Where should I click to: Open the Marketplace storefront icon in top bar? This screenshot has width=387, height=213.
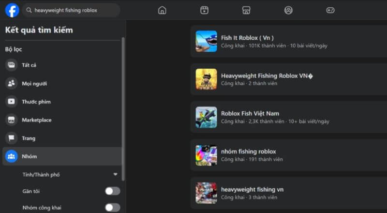coord(246,10)
